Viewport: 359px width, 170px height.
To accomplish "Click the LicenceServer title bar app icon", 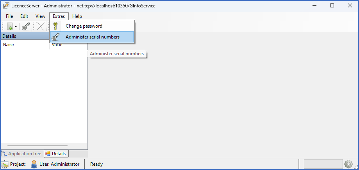I will coord(6,6).
